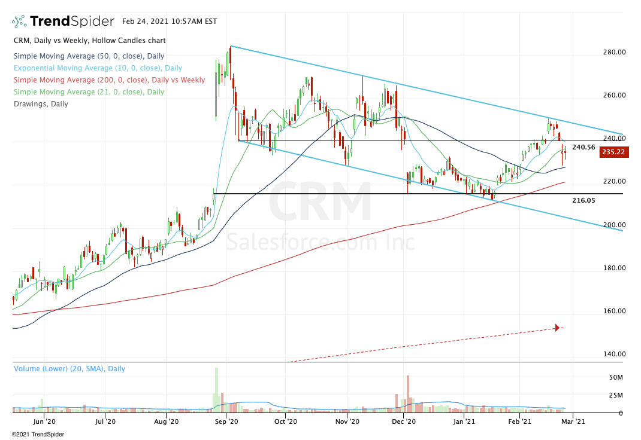Click the 50M volume axis label

616,377
